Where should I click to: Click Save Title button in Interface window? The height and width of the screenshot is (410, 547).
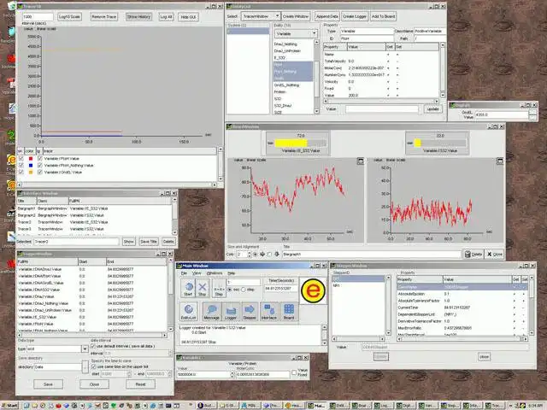[149, 241]
